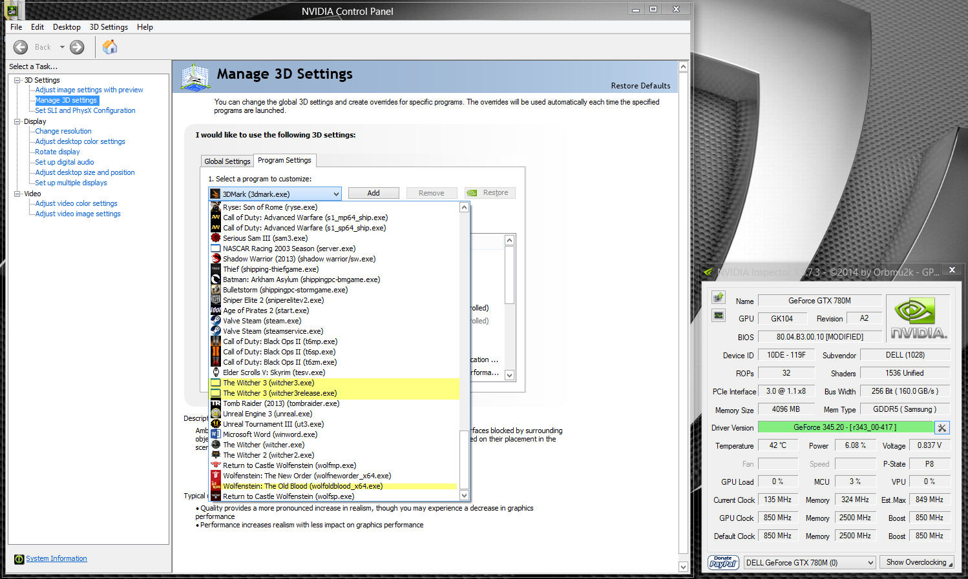This screenshot has height=579, width=968.
Task: Click the Microsoft Word icon in list
Action: [x=216, y=434]
